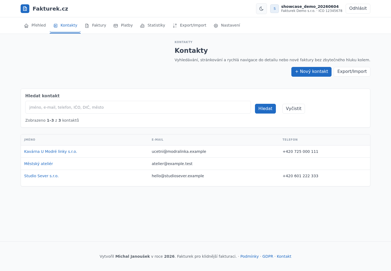This screenshot has height=271, width=391.
Task: Click the Export/Import arrows icon
Action: (175, 26)
